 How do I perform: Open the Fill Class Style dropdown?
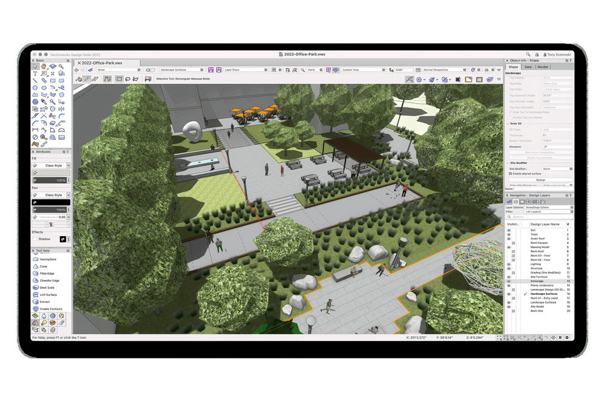pyautogui.click(x=68, y=165)
